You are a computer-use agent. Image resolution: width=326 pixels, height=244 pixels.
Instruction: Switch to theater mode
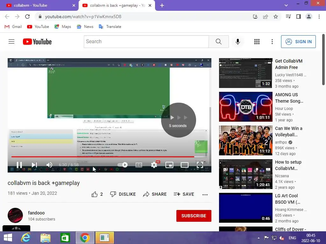tap(184, 165)
